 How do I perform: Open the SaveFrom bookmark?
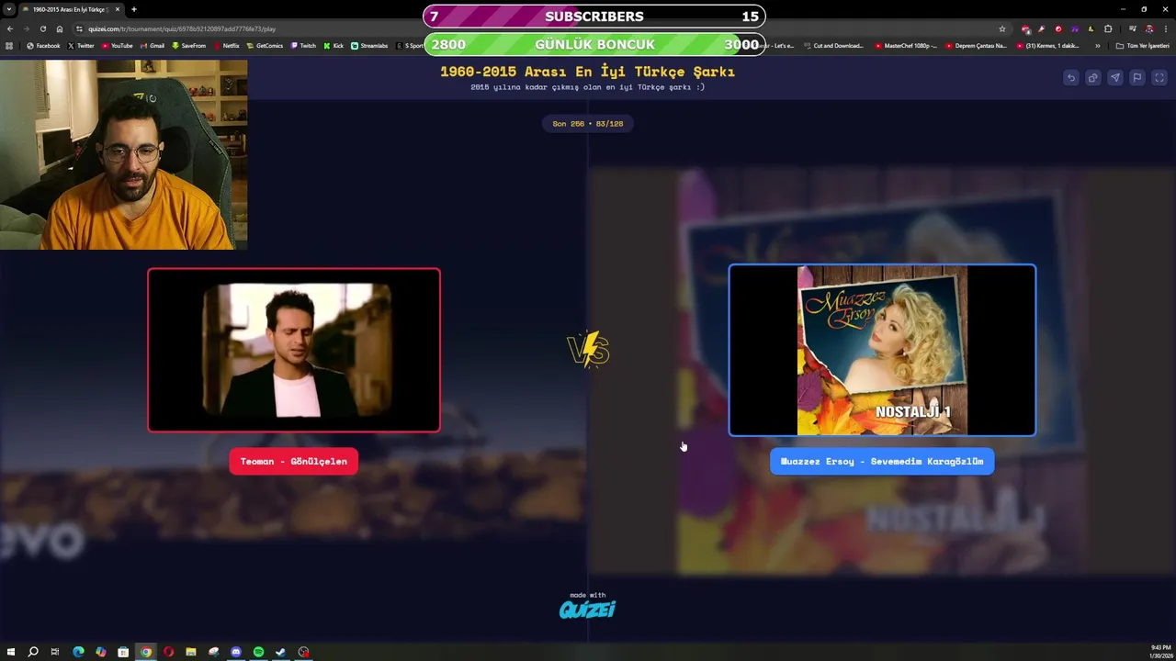(x=188, y=45)
